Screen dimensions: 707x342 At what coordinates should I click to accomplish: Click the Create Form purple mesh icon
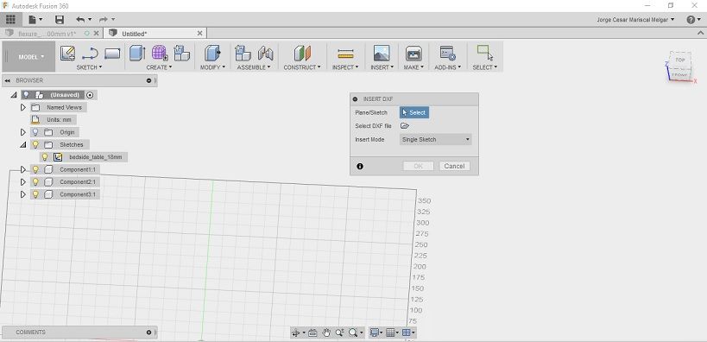160,54
